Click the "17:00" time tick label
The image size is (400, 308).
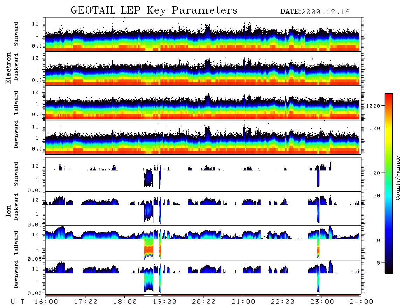tap(86, 302)
